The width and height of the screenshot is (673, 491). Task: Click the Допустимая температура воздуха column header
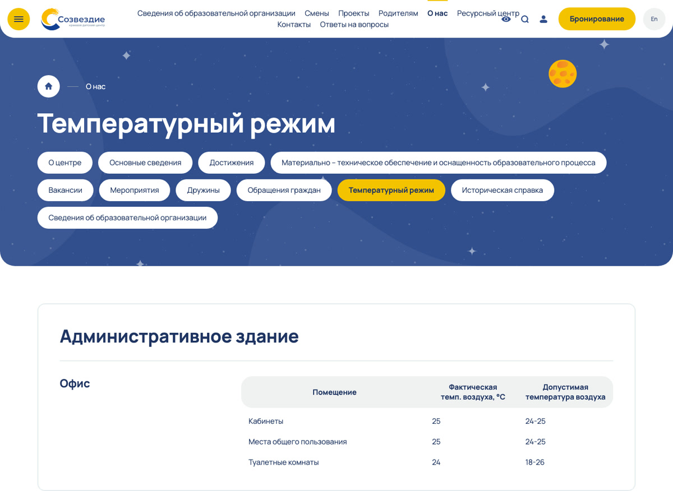click(x=565, y=392)
